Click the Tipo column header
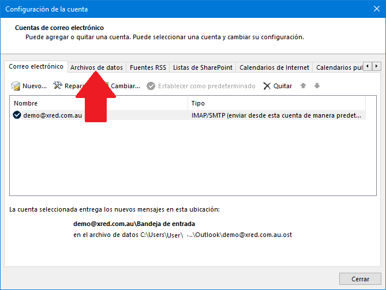 [277, 103]
